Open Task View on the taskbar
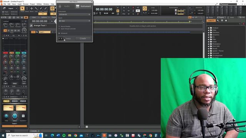This screenshot has height=138, width=246. [x=46, y=135]
